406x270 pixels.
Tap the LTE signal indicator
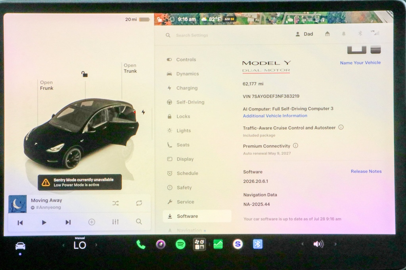[375, 32]
